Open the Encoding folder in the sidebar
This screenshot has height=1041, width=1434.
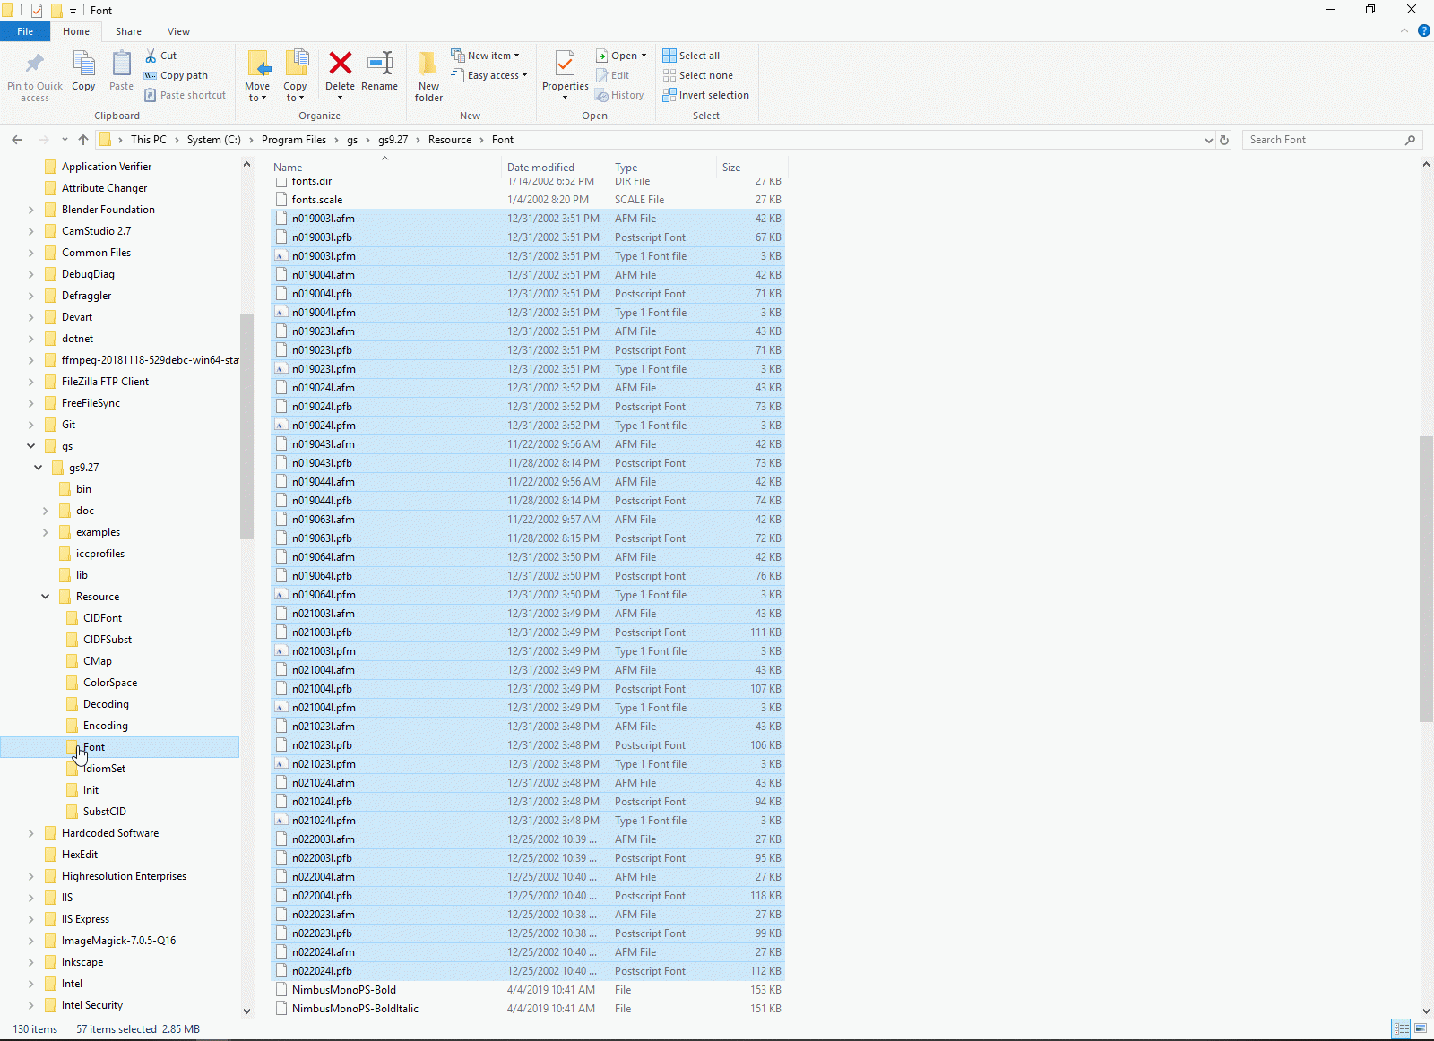pos(104,725)
